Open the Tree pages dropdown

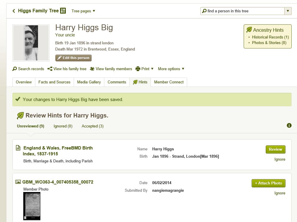(83, 11)
